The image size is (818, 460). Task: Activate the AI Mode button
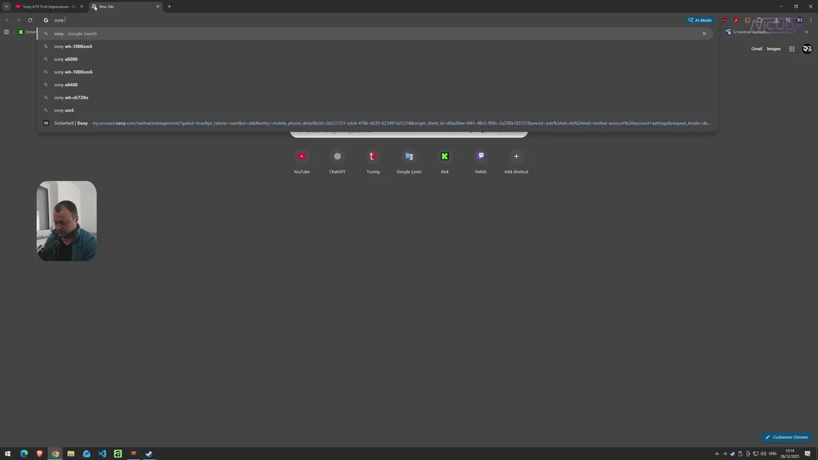click(x=700, y=20)
